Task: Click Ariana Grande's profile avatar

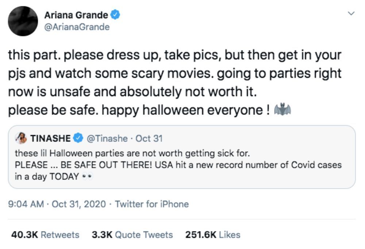Action: (x=23, y=21)
